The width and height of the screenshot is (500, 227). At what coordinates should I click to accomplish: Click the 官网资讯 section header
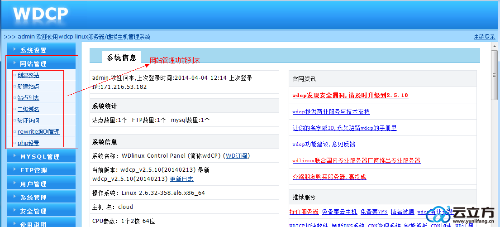click(383, 79)
